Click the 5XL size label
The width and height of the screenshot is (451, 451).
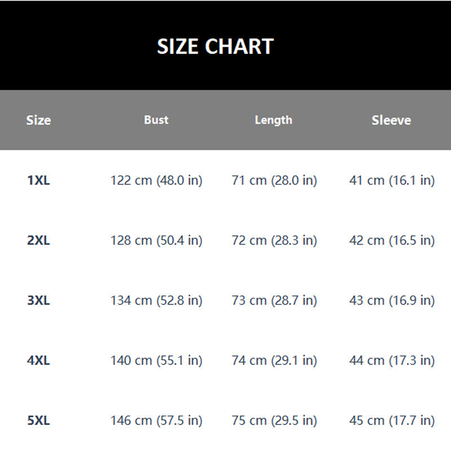pyautogui.click(x=38, y=421)
